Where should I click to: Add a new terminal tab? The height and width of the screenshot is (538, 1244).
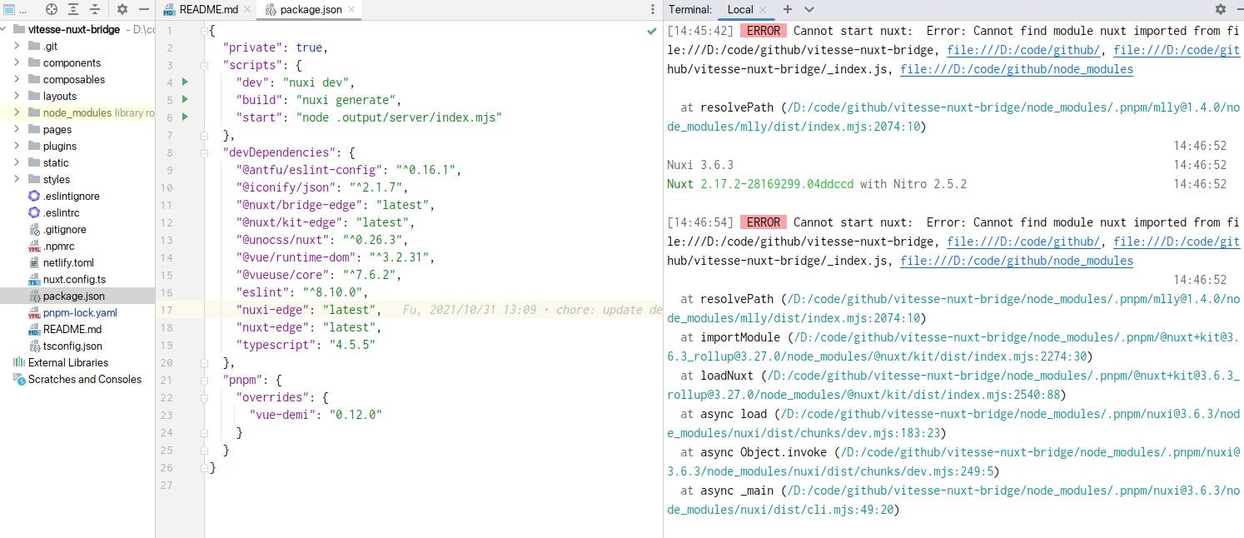(x=788, y=9)
